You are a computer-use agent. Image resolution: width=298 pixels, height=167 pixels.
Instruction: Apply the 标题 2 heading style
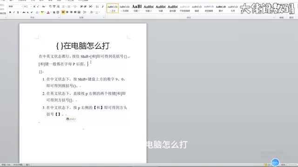click(149, 8)
